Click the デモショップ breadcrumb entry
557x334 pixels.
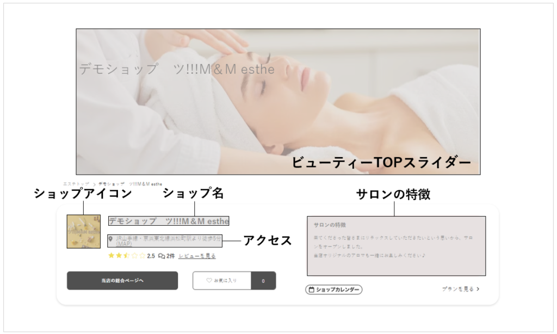130,184
